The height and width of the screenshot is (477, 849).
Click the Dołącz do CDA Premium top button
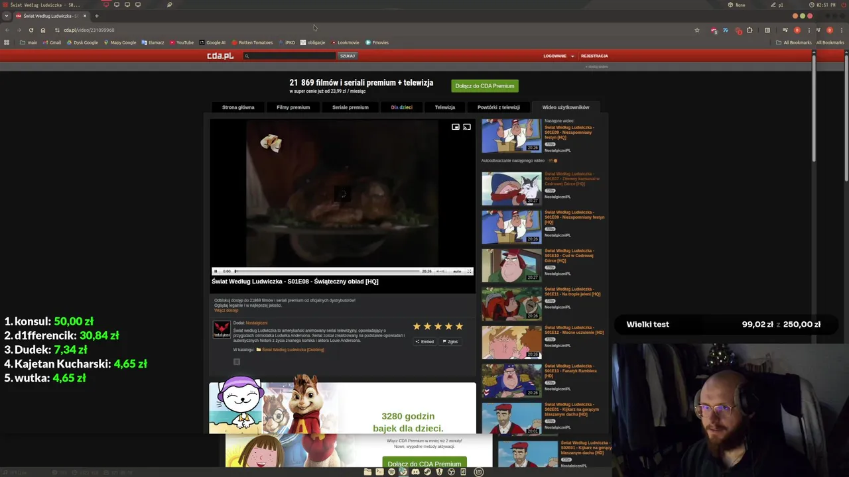[484, 85]
